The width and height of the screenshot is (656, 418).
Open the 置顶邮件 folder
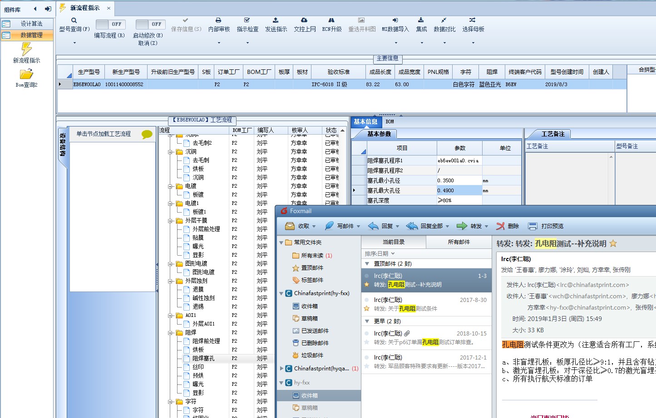308,267
